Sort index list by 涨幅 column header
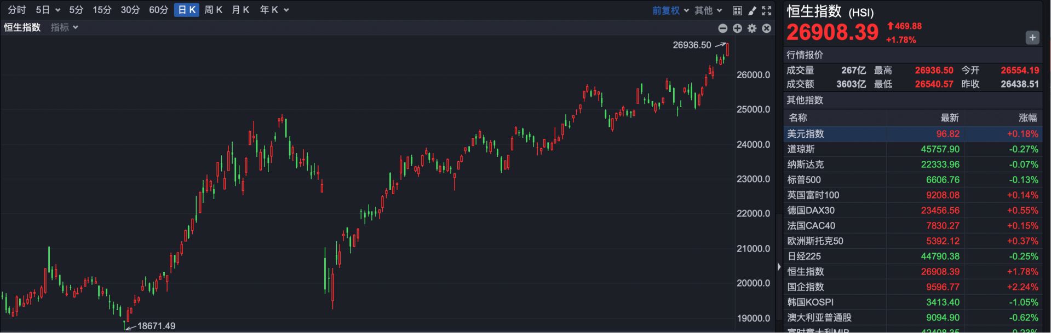Viewport: 1051px width, 333px height. pyautogui.click(x=1027, y=118)
